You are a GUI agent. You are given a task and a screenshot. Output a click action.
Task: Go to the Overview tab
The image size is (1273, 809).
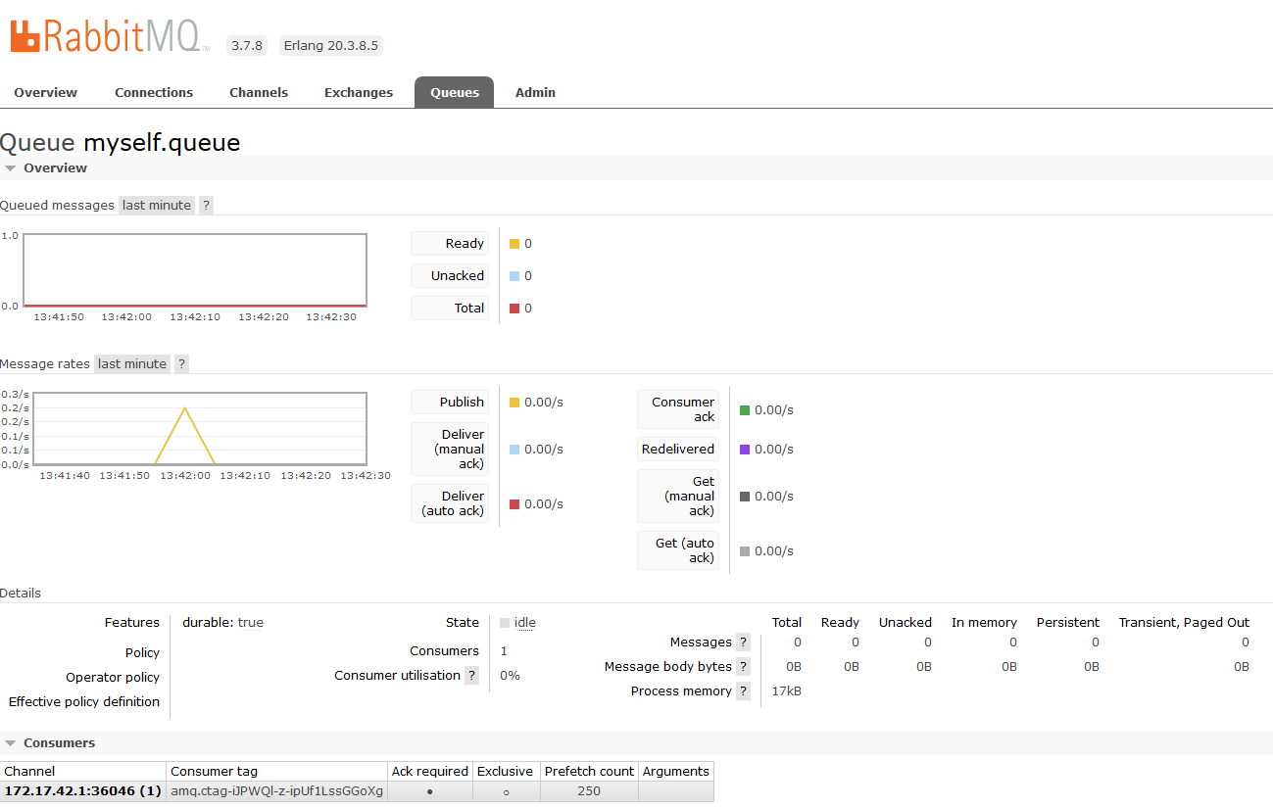(46, 93)
